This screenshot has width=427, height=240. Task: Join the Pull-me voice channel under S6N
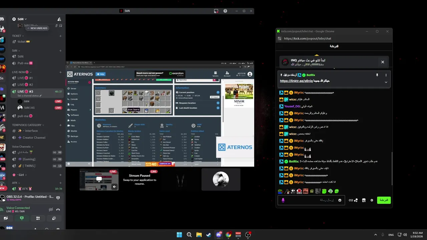tap(37, 63)
